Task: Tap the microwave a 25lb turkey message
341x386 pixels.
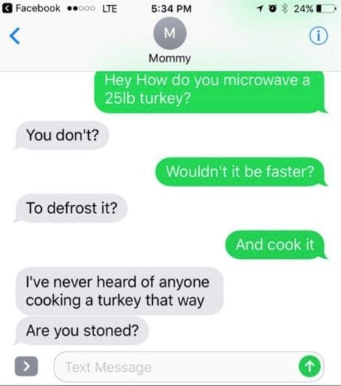Action: 209,92
